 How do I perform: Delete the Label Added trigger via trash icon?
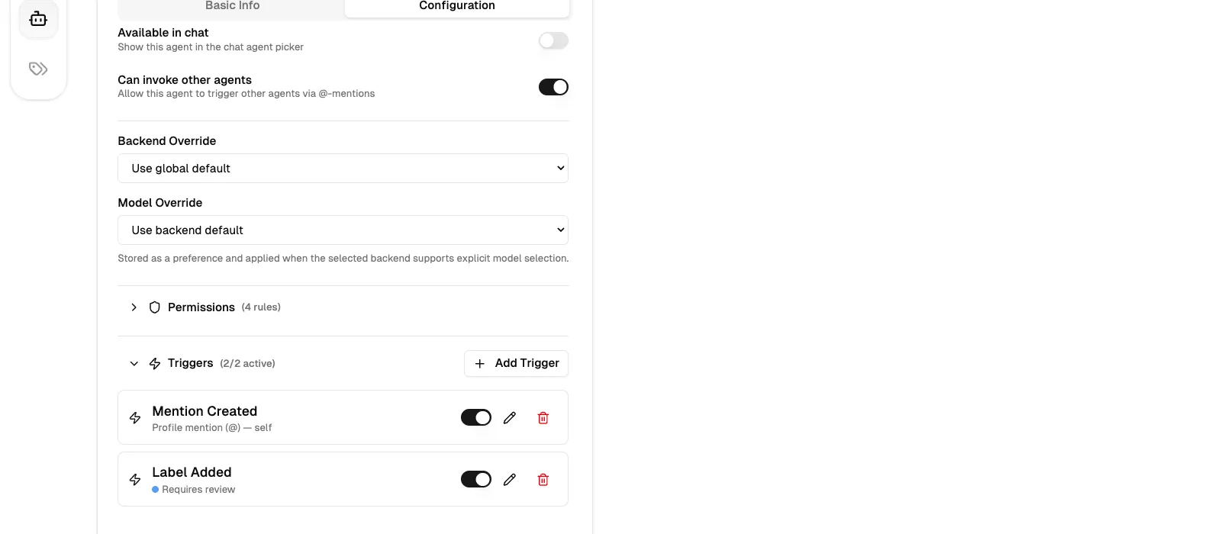tap(543, 479)
